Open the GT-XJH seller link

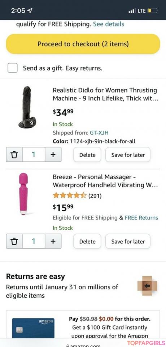coord(99,133)
